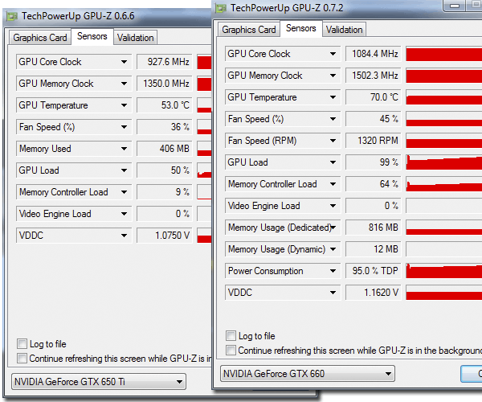The width and height of the screenshot is (482, 402).
Task: Click the GPU-Z 0.7.2 title bar icon
Action: pos(221,8)
